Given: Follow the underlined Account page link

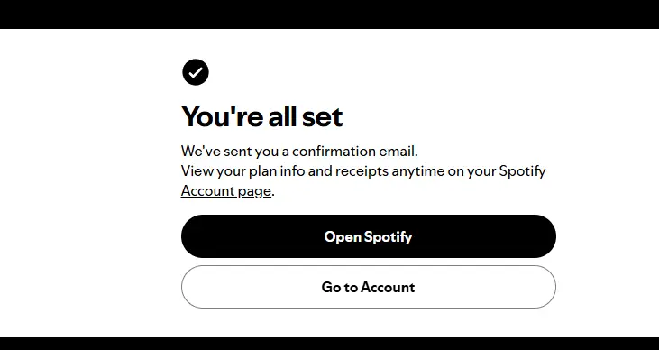Looking at the screenshot, I should click(226, 191).
